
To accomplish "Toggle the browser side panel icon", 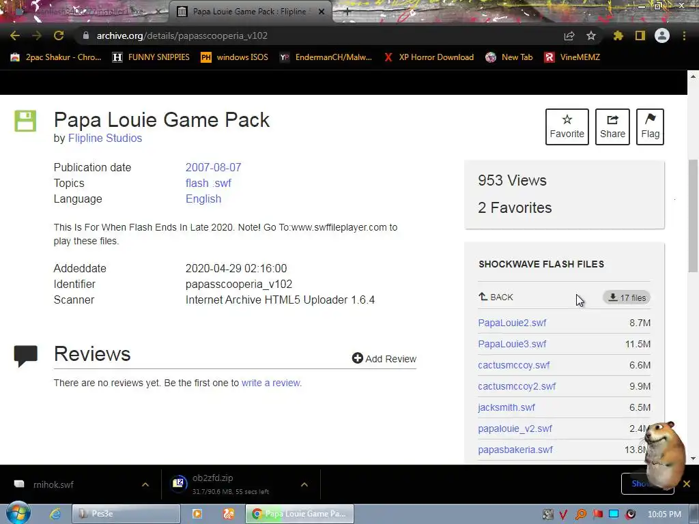I will click(640, 35).
